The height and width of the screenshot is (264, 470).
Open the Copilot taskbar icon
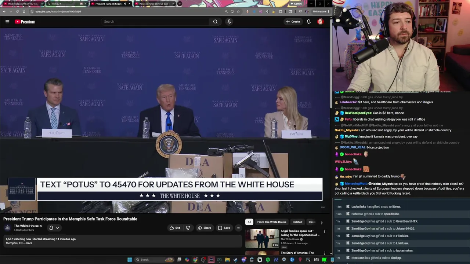[x=187, y=260]
